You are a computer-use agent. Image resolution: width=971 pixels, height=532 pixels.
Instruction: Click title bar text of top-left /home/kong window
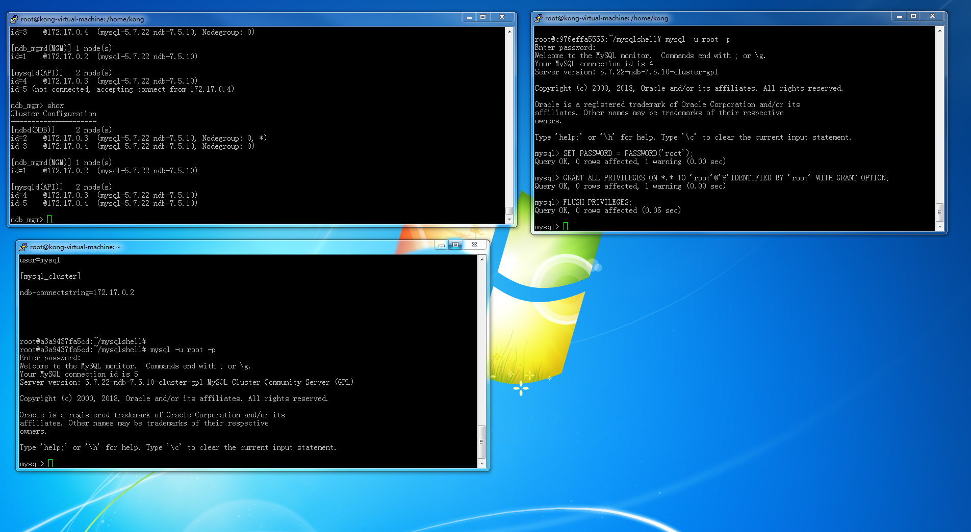click(x=82, y=19)
